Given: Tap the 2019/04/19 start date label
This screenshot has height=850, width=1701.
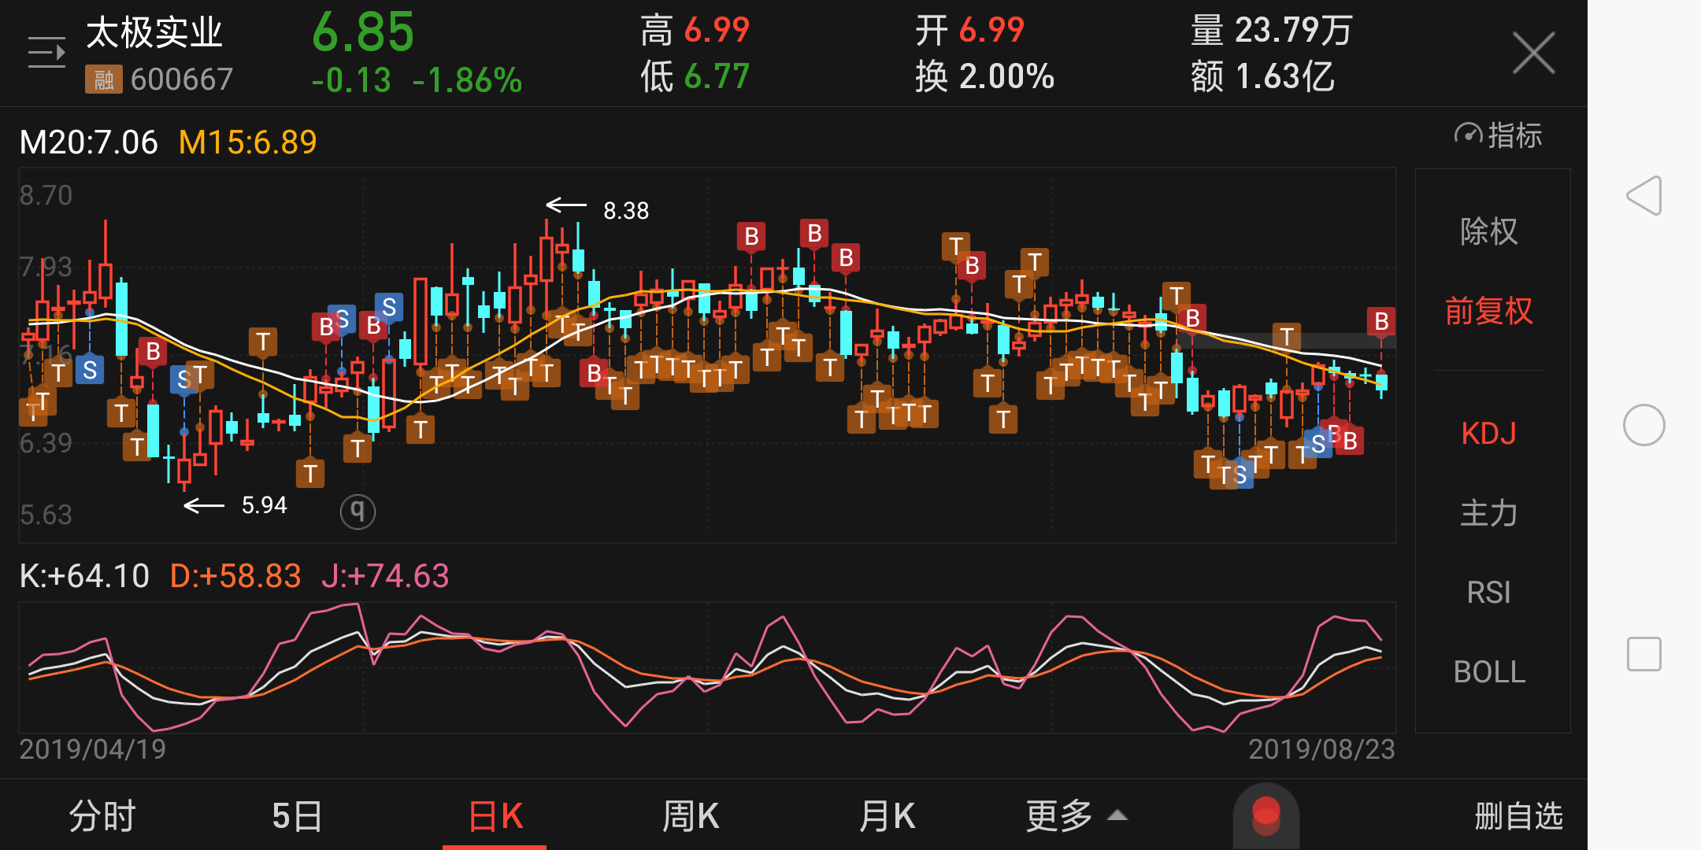Looking at the screenshot, I should click(x=93, y=749).
